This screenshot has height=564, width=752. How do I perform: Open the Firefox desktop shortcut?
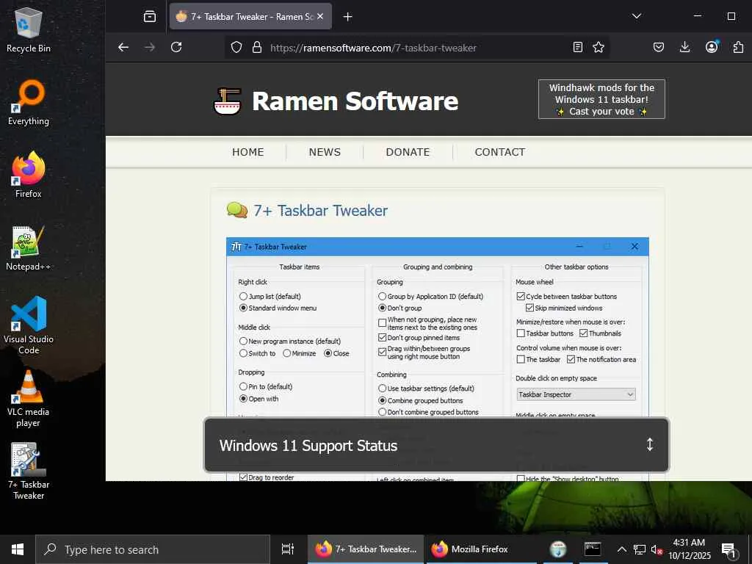(29, 175)
